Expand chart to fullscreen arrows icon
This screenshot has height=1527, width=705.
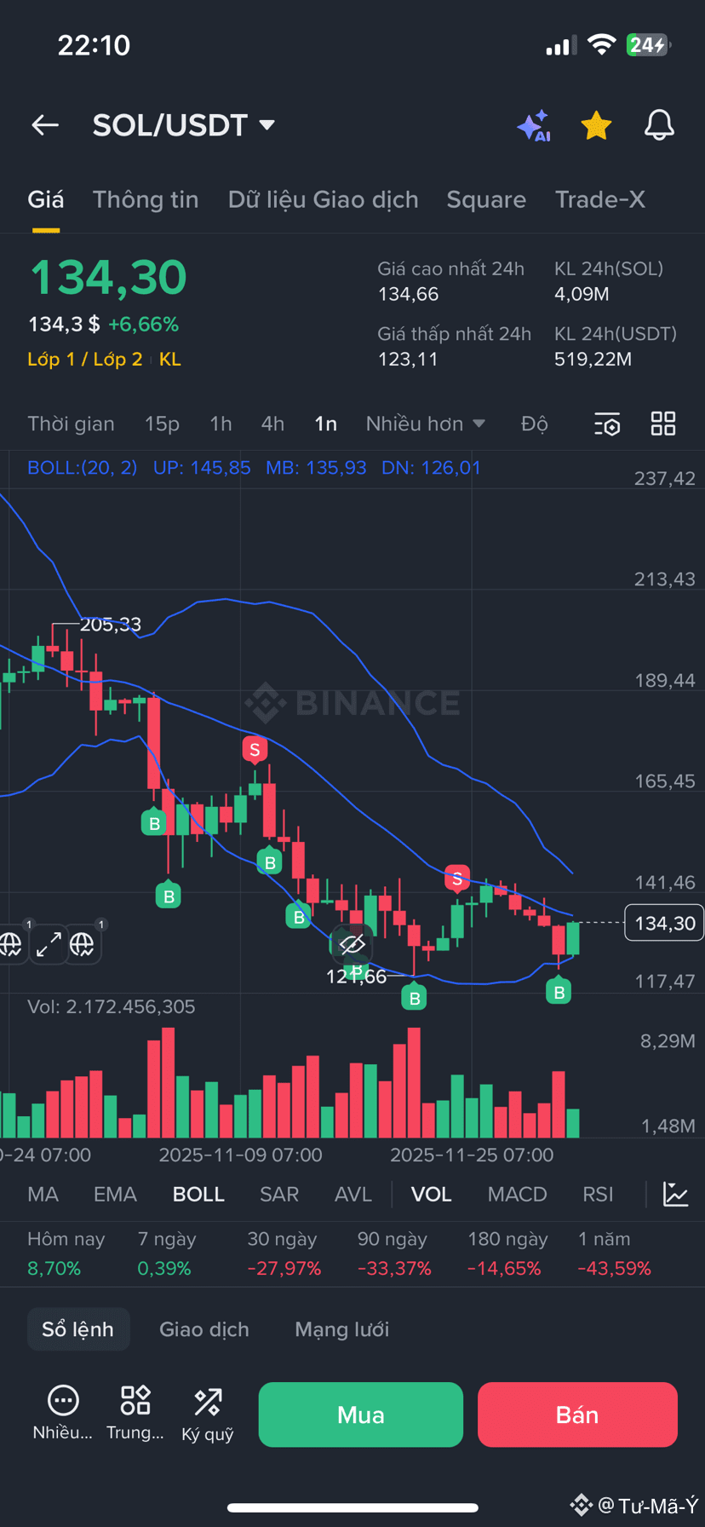49,944
